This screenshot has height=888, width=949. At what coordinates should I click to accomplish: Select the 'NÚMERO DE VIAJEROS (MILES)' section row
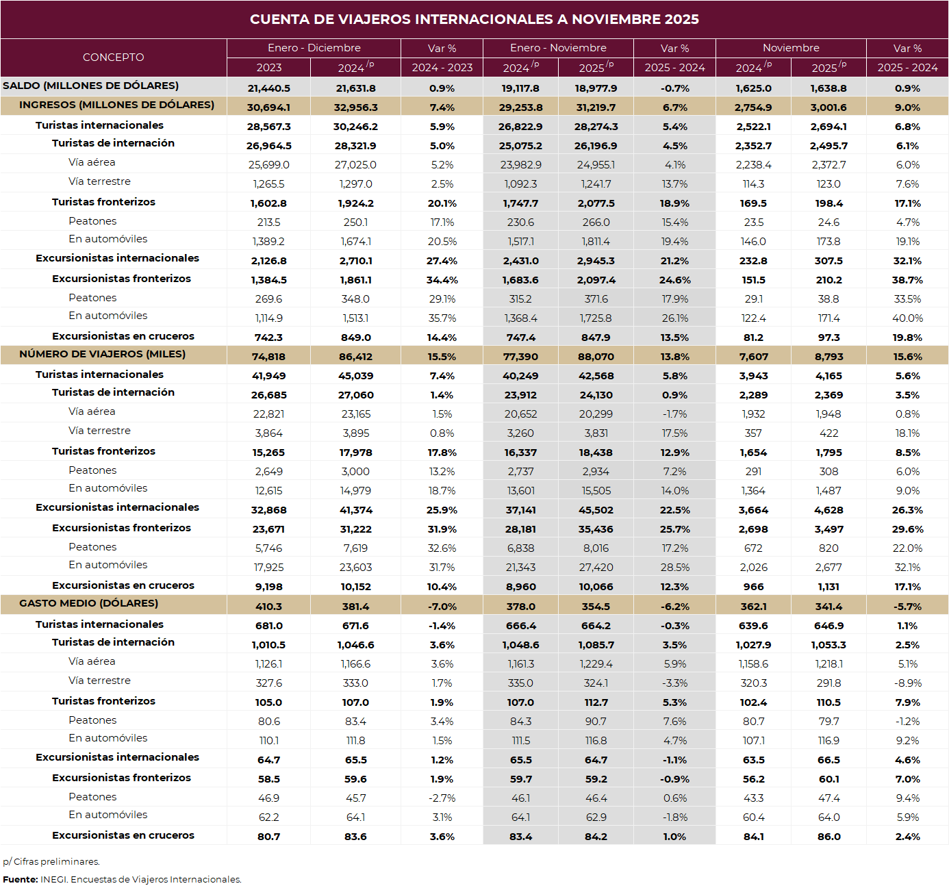click(103, 354)
